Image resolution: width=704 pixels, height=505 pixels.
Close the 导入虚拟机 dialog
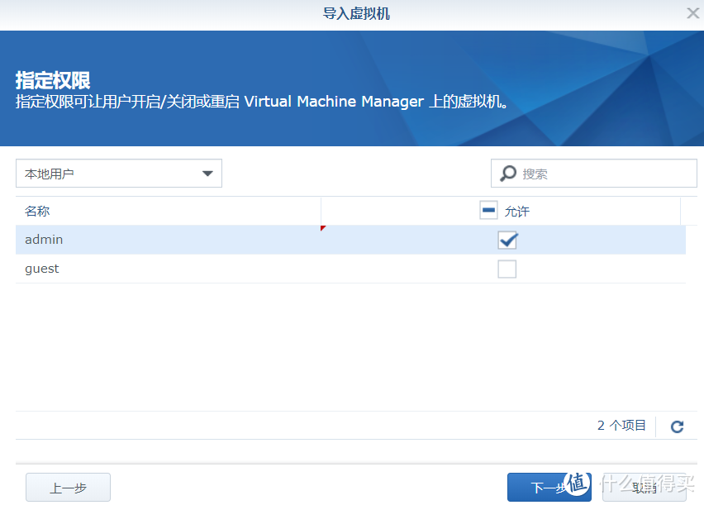tap(692, 13)
